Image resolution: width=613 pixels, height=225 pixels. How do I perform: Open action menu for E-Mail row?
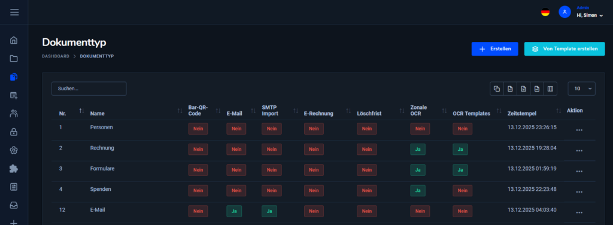579,212
